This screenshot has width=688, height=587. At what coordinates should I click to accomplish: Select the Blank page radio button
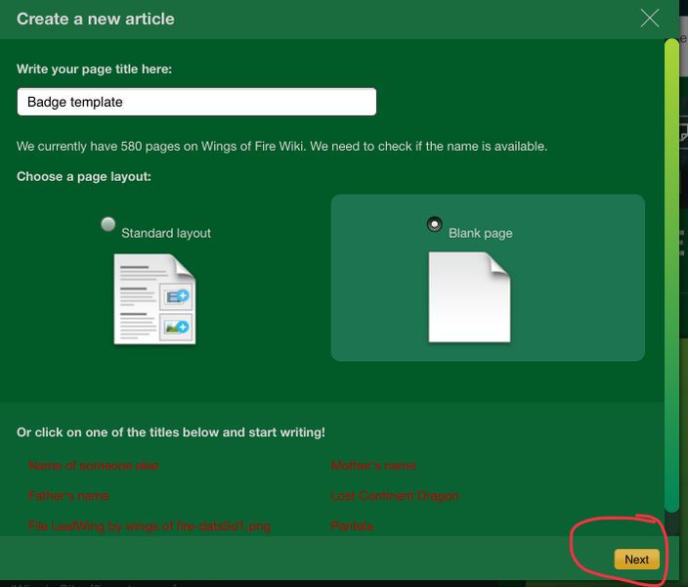[x=435, y=224]
